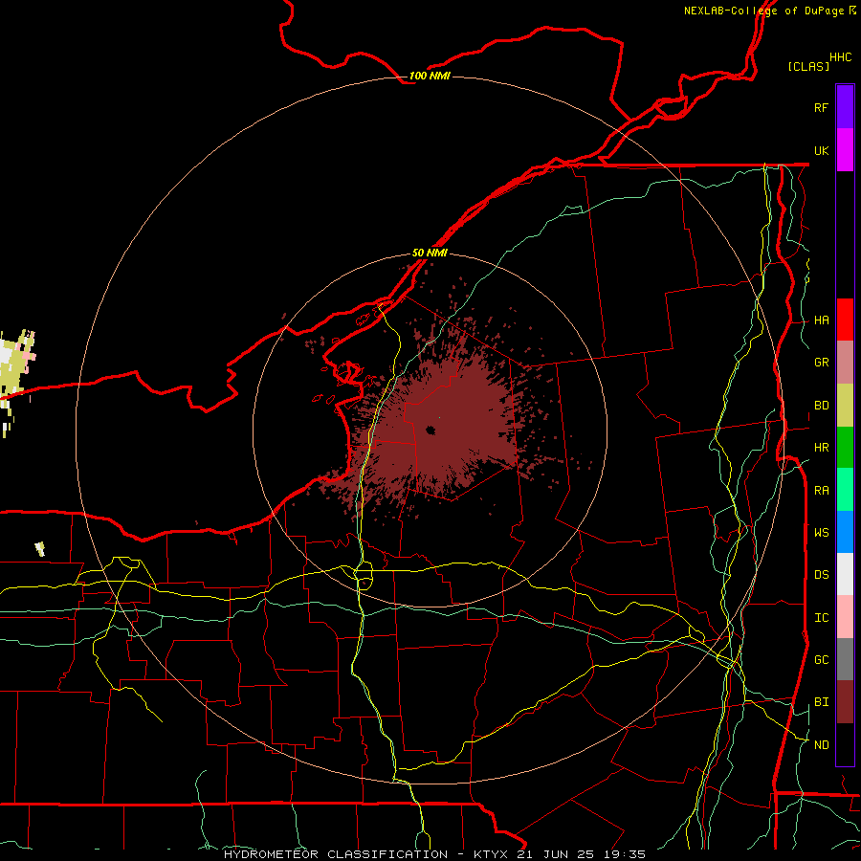This screenshot has height=861, width=861.
Task: Click the RA legend label
Action: click(x=821, y=490)
